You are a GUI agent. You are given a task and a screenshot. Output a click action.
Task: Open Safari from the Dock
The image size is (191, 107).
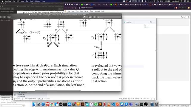43,104
